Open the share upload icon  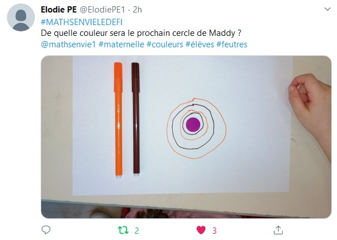pyautogui.click(x=278, y=230)
